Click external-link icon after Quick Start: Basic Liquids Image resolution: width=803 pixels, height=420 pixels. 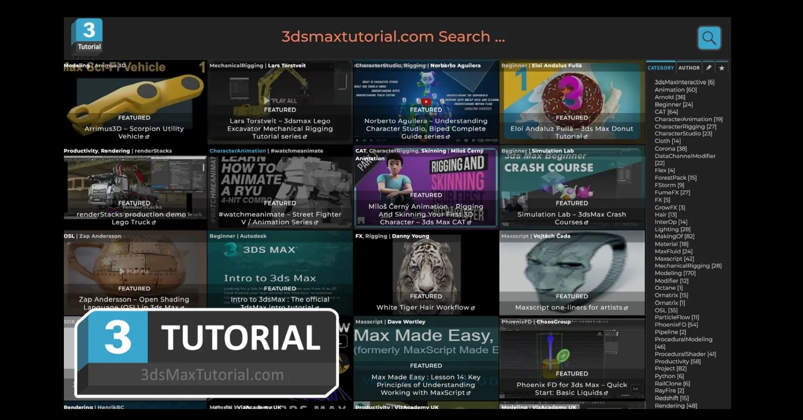tap(606, 393)
